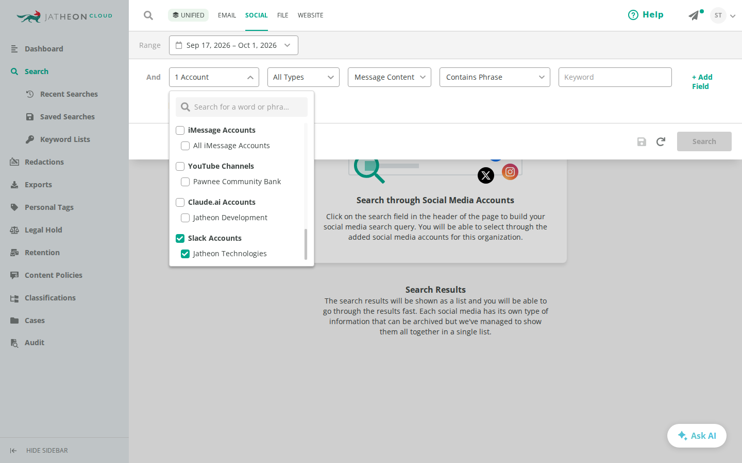Open Cases folder in sidebar
The height and width of the screenshot is (463, 742).
click(x=35, y=320)
